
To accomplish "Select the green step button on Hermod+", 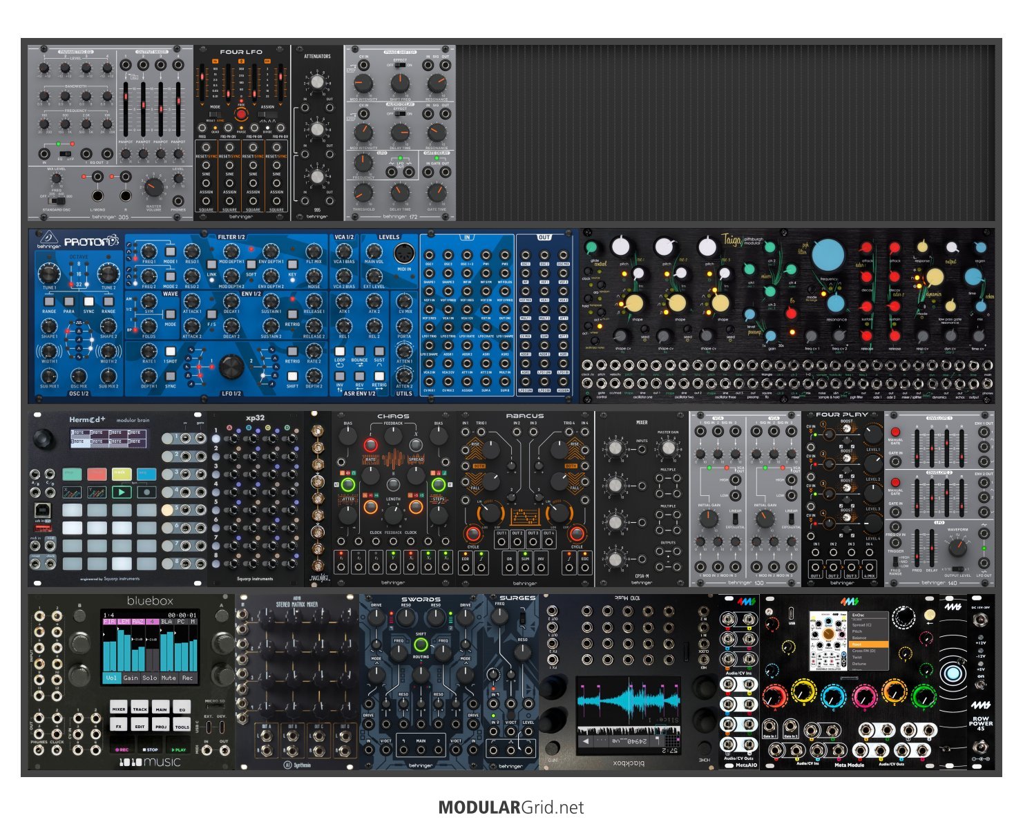I will click(72, 474).
